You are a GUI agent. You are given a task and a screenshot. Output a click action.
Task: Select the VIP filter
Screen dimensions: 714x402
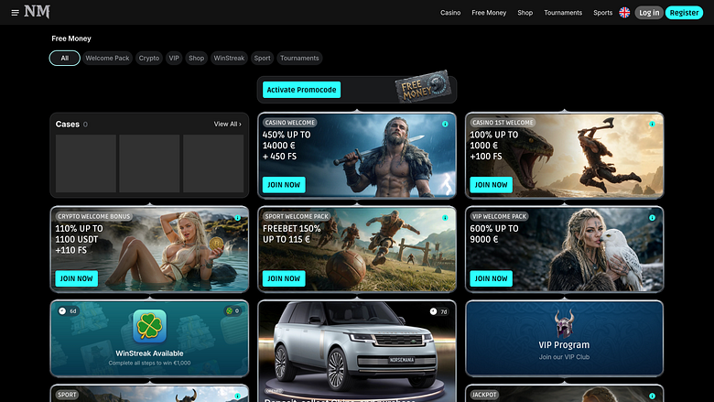pyautogui.click(x=174, y=59)
